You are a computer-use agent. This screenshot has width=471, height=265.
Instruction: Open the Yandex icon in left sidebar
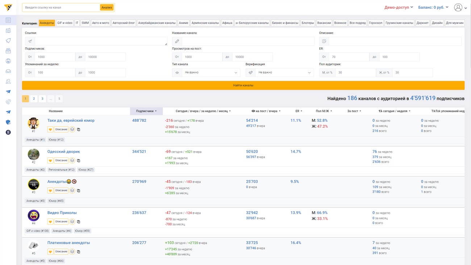tap(8, 132)
